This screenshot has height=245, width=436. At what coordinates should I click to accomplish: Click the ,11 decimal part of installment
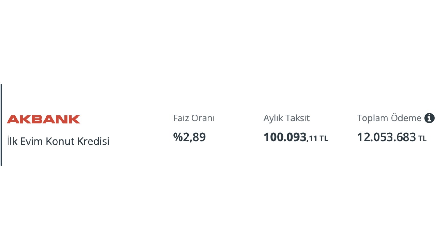point(312,138)
